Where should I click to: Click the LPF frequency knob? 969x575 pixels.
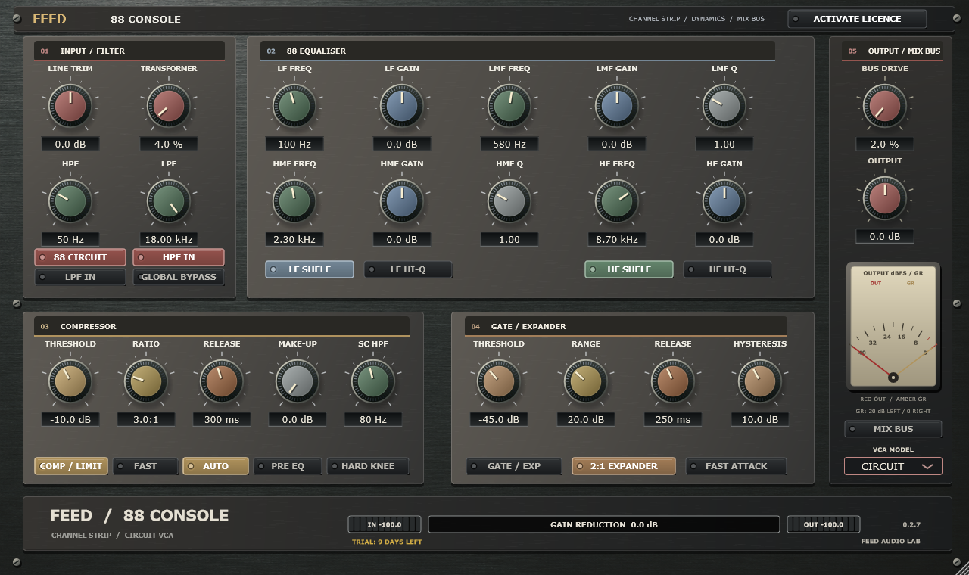169,201
